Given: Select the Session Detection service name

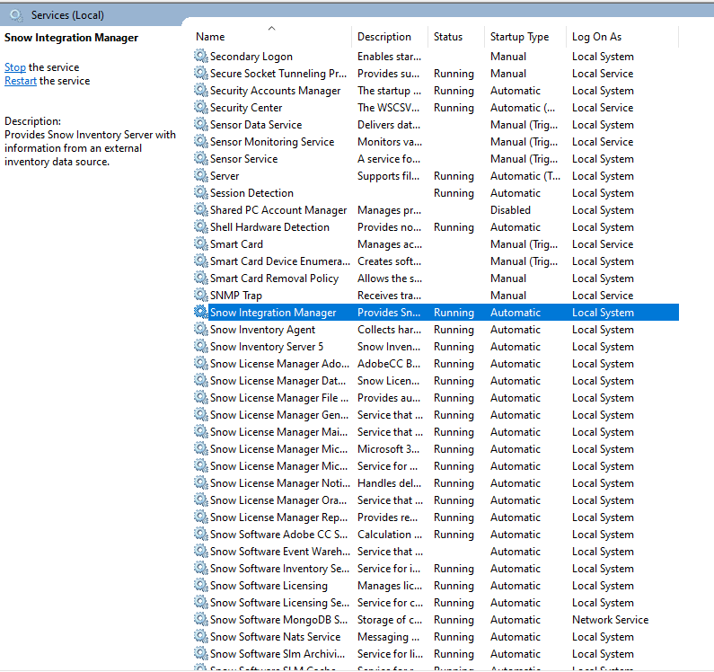Looking at the screenshot, I should (251, 193).
